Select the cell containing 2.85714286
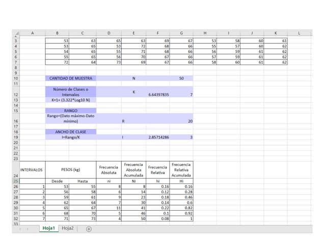The height and width of the screenshot is (252, 326). pyautogui.click(x=158, y=137)
